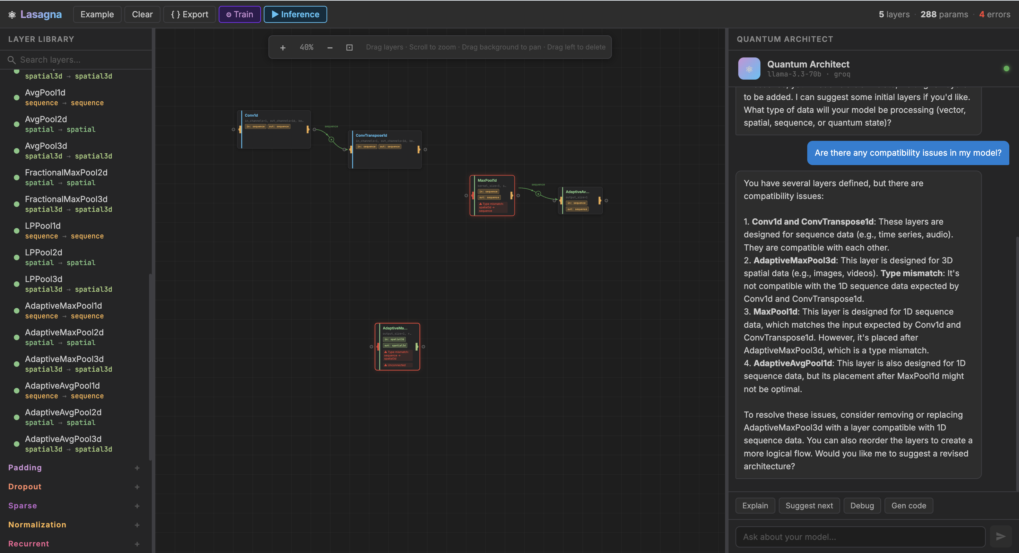
Task: Click the Lasagna logo icon
Action: 12,15
